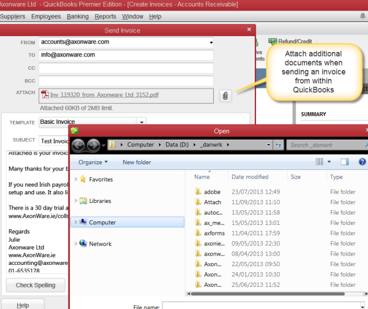Click the notification bell icon
Screen dimensions: 368x309
(362, 16)
